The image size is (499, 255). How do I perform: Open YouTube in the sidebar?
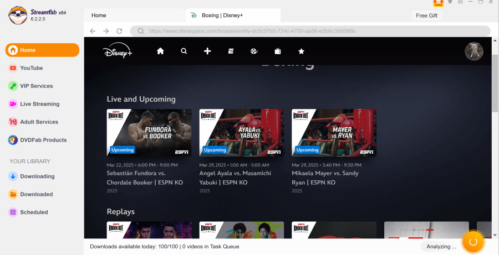31,68
